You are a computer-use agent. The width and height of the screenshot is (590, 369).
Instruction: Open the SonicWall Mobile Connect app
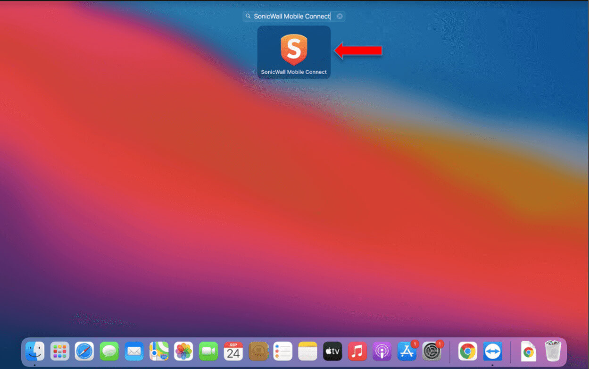[293, 49]
